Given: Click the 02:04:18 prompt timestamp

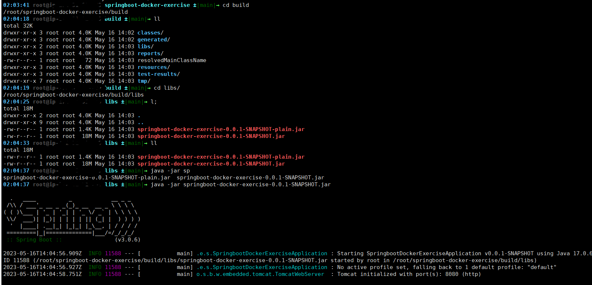Looking at the screenshot, I should (16, 19).
